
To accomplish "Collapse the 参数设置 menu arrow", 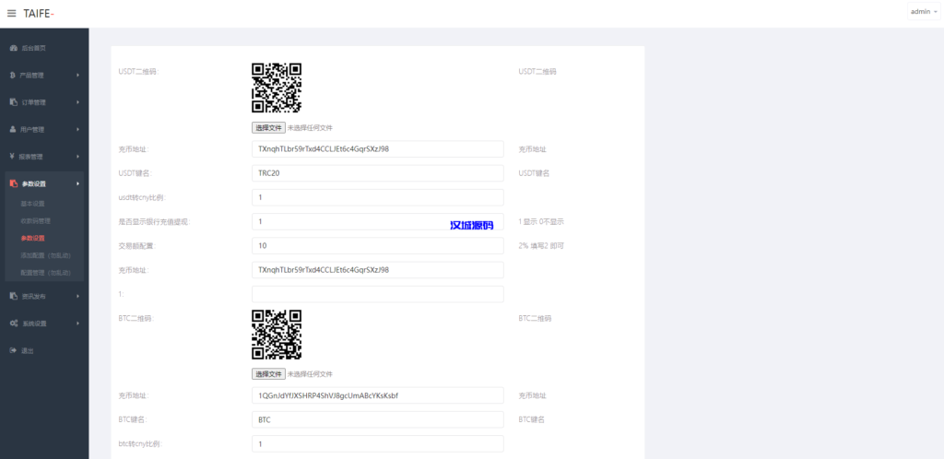I will (77, 183).
